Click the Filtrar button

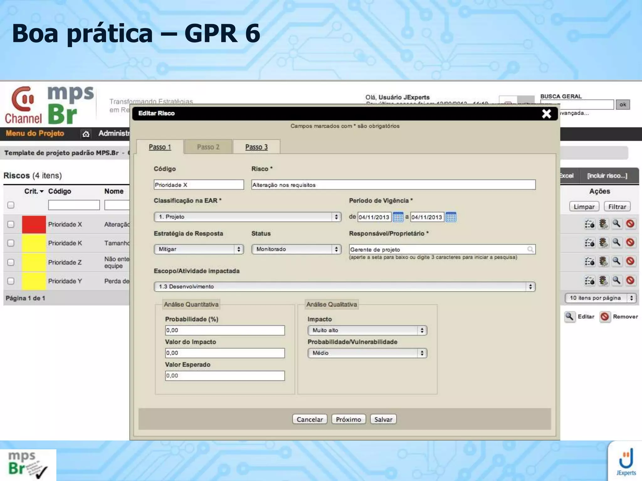coord(617,207)
